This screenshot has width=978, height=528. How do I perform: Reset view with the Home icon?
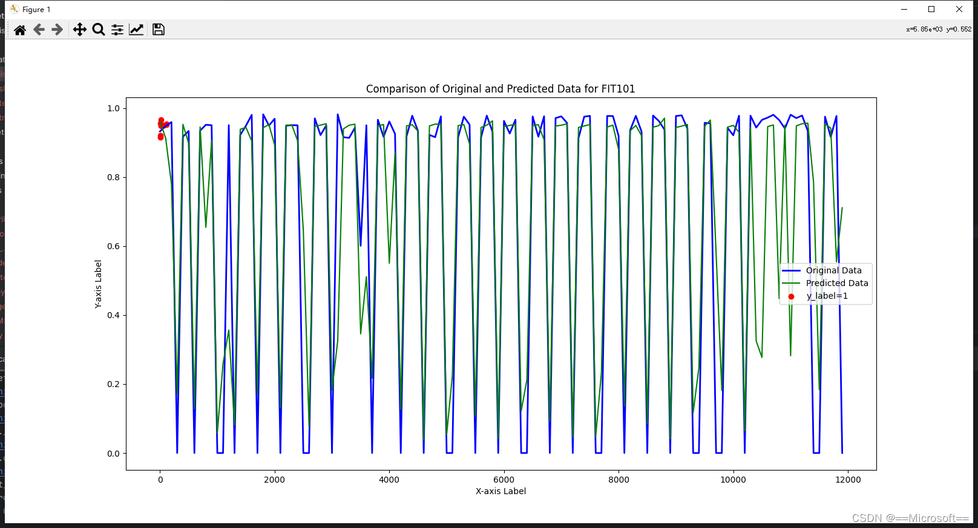(20, 30)
